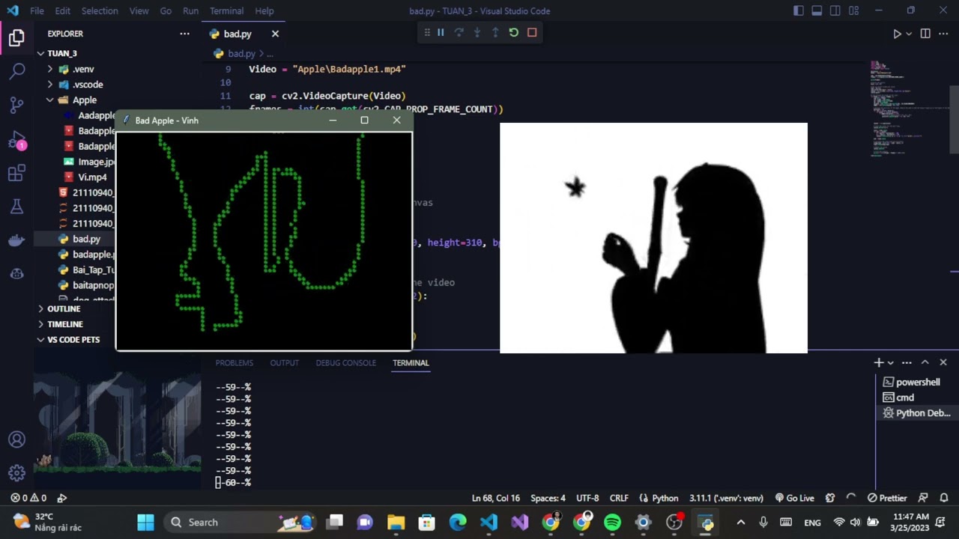Screen dimensions: 959x539
Task: Pause the debugger from debug toolbar
Action: click(x=441, y=32)
